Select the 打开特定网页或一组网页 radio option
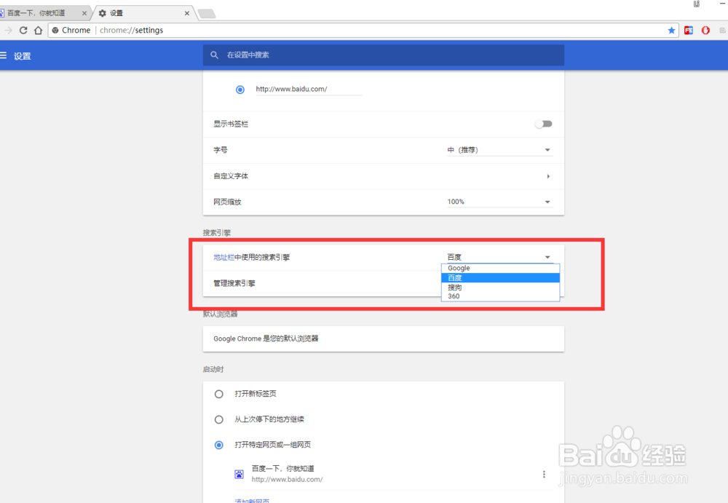728x503 pixels. (218, 445)
